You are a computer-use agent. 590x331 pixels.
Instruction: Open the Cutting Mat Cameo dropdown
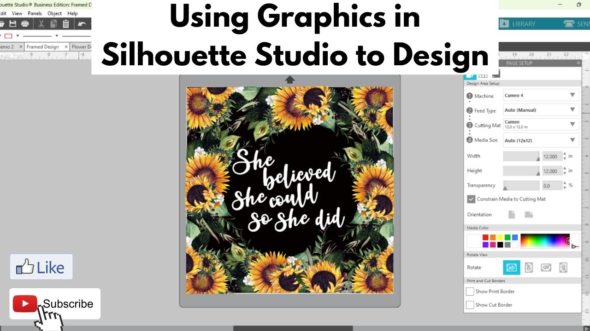541,124
